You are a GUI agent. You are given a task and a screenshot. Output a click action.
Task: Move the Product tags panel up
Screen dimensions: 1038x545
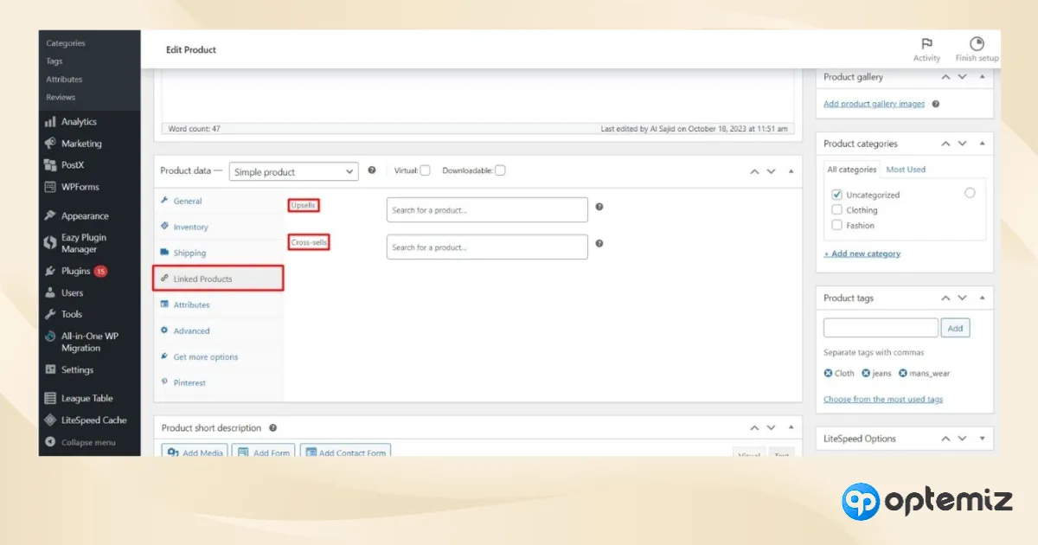coord(946,298)
